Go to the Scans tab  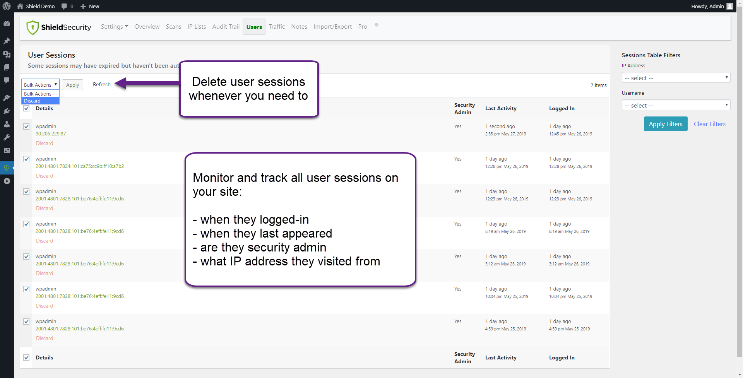coord(173,27)
